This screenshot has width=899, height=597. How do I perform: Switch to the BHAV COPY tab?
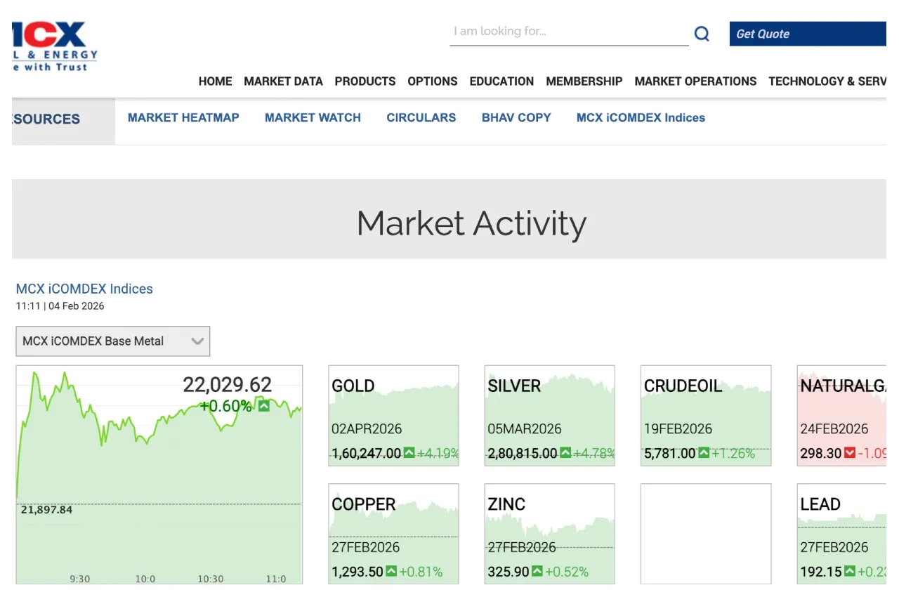(x=516, y=118)
